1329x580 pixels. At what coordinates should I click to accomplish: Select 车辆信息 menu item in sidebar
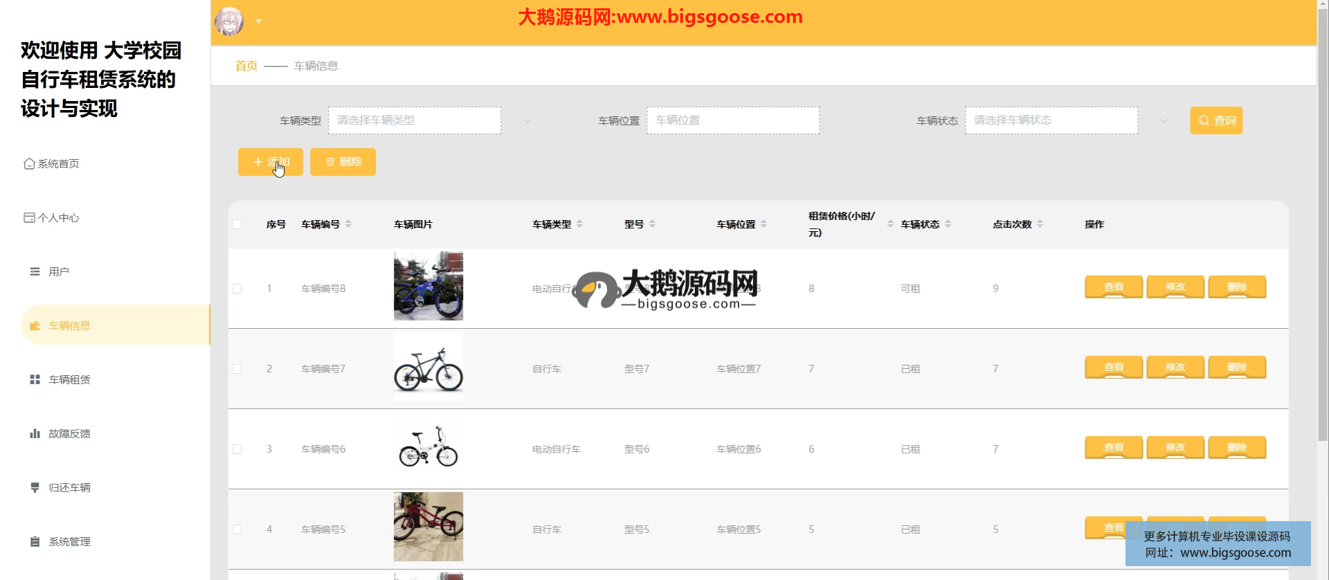[x=69, y=326]
